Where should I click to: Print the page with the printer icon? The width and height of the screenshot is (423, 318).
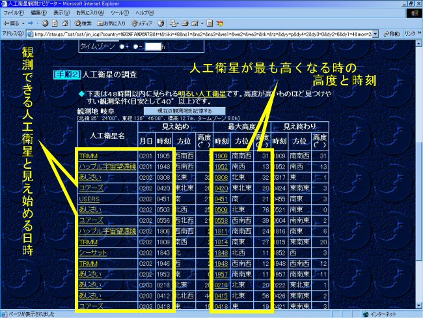coord(185,23)
